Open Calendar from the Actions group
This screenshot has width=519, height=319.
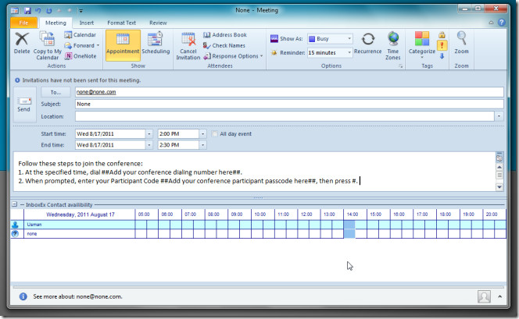pos(81,34)
